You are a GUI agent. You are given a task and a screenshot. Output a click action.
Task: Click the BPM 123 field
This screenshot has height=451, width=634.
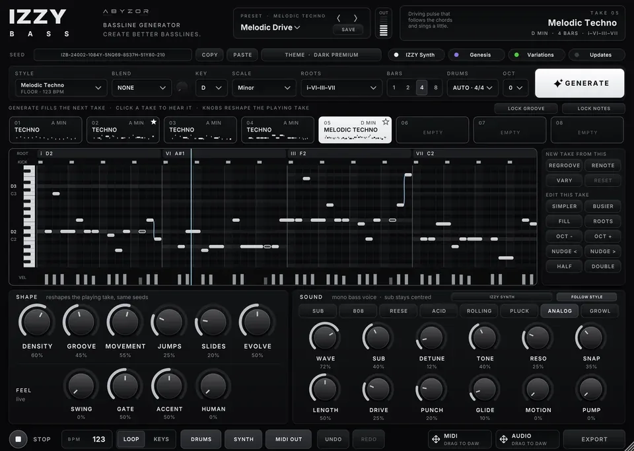(87, 439)
